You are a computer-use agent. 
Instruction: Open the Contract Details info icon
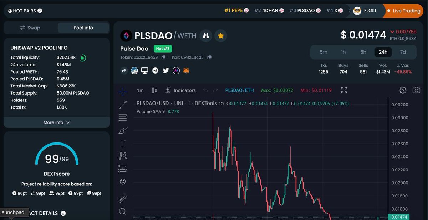(63, 213)
